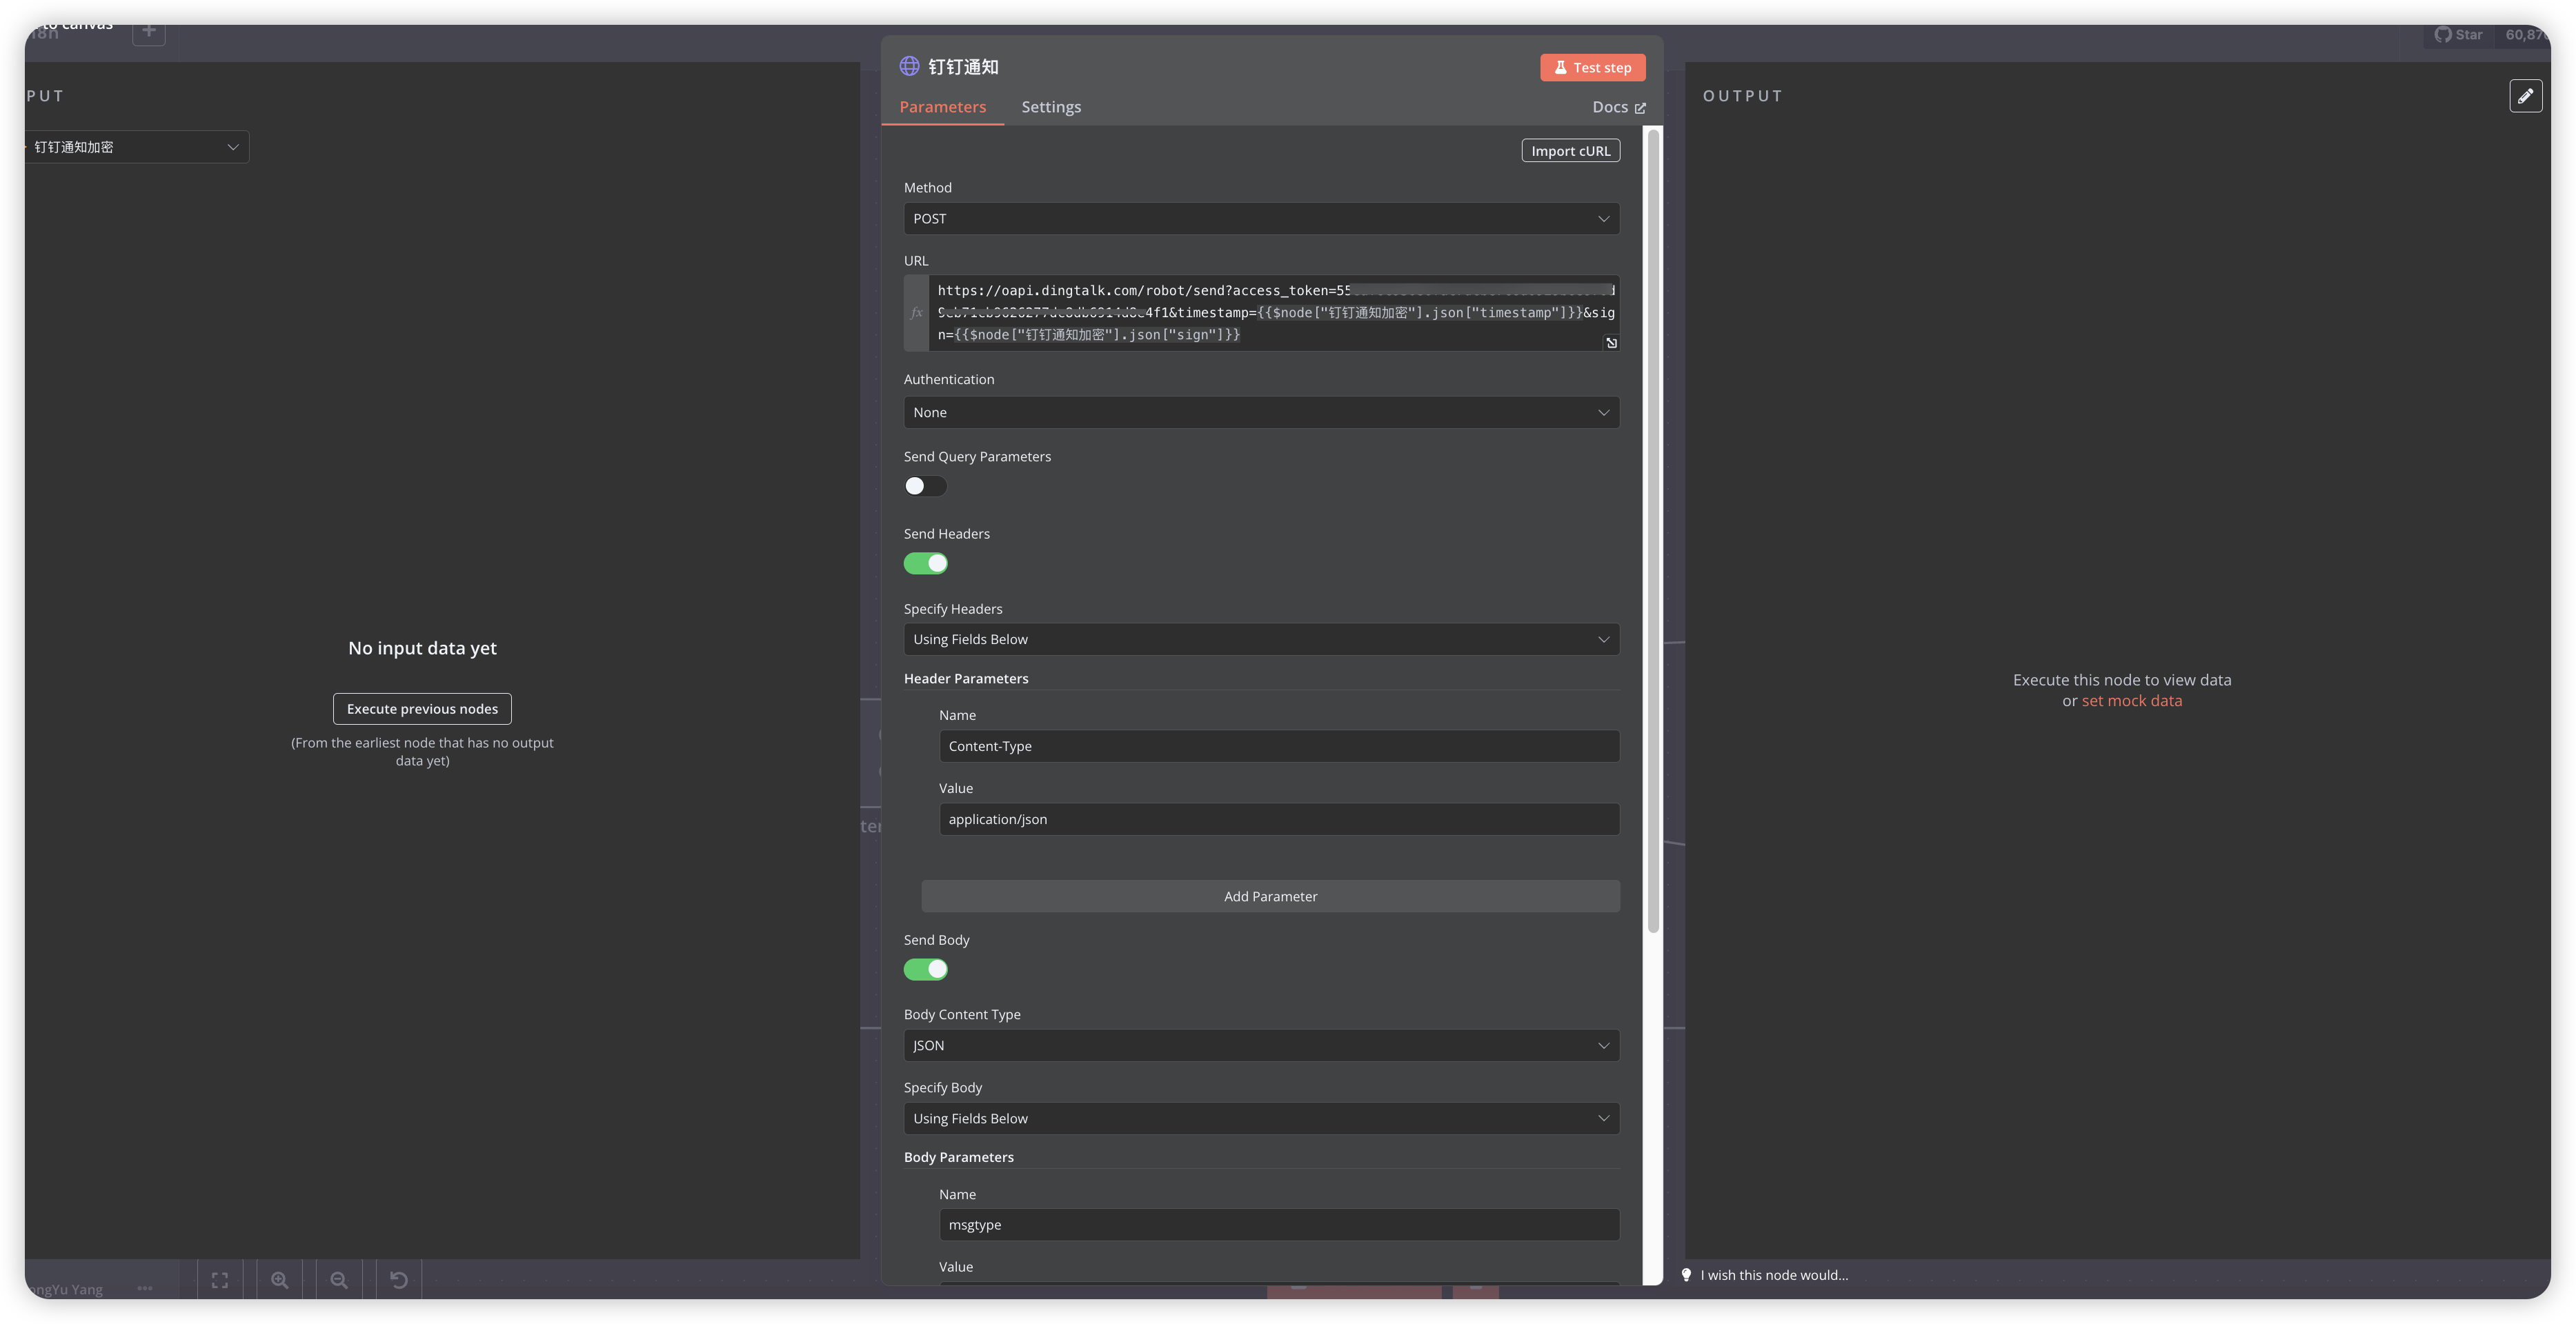Screen dimensions: 2576x1324
Task: Click into the URL expression field
Action: click(1273, 313)
